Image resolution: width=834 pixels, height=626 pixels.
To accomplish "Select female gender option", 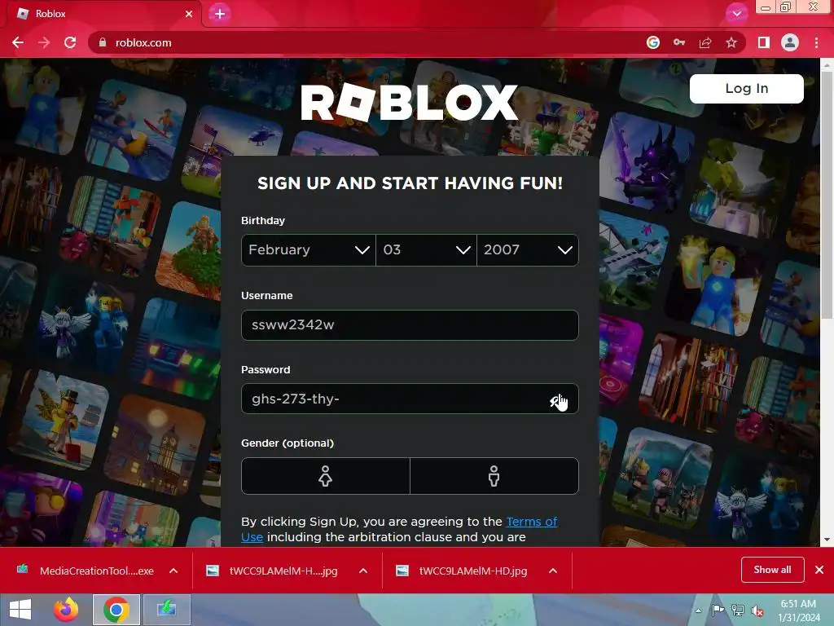I will pyautogui.click(x=326, y=476).
